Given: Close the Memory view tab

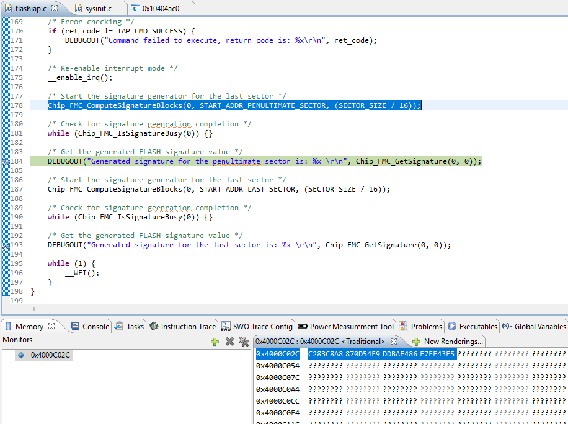Looking at the screenshot, I should (51, 326).
